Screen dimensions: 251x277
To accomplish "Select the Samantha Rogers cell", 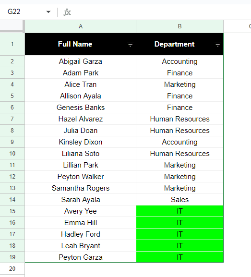I will [x=80, y=188].
